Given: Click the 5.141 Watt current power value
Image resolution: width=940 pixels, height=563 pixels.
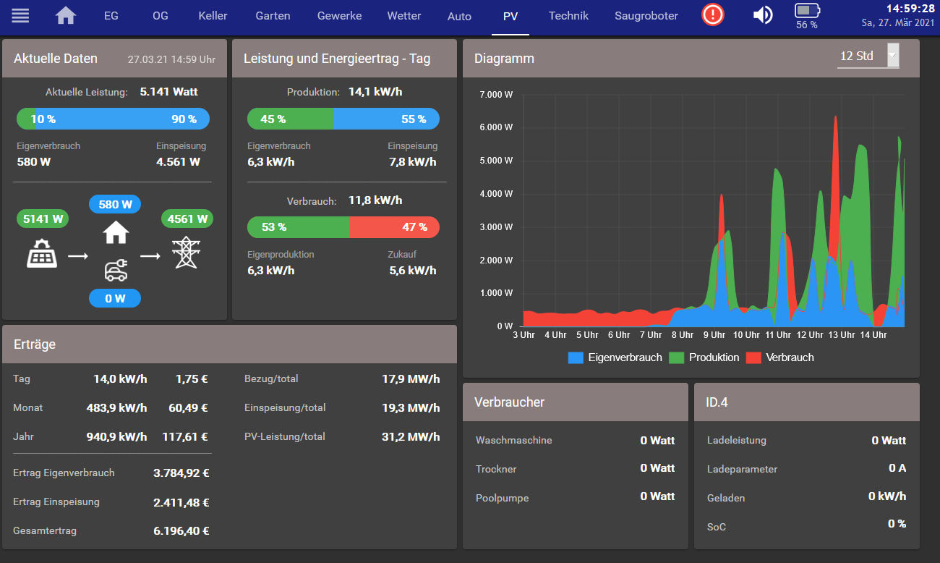Looking at the screenshot, I should [169, 92].
